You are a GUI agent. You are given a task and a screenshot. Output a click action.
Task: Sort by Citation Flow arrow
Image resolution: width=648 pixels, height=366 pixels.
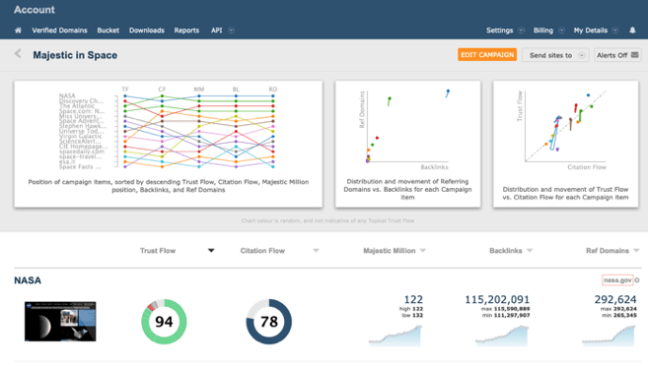(x=316, y=251)
